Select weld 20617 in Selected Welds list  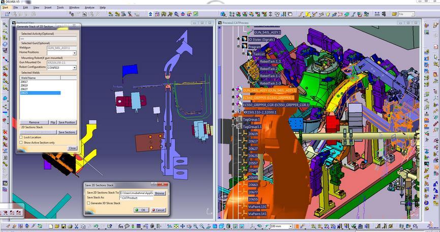pyautogui.click(x=24, y=82)
